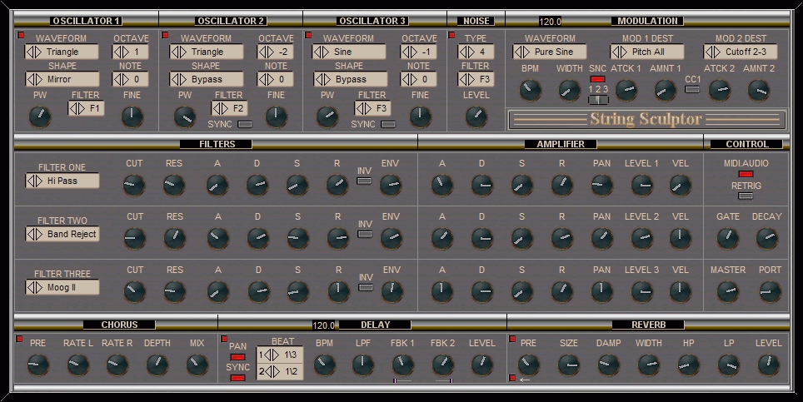The width and height of the screenshot is (803, 402).
Task: Click the Amplifier LEVEL 1 knob
Action: 641,185
